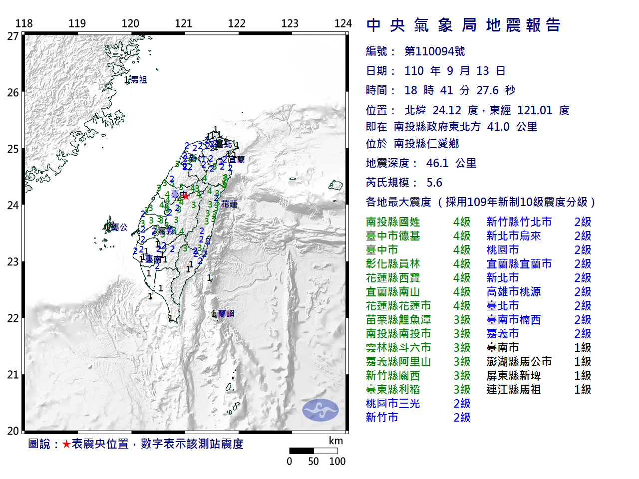The image size is (639, 479).
Task: Click the intensity row 屏東縣新埤
Action: (x=539, y=376)
